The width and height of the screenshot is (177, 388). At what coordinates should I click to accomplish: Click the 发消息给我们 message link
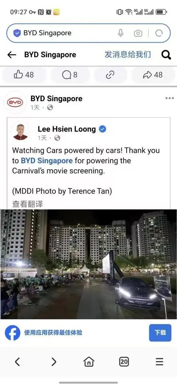(128, 54)
